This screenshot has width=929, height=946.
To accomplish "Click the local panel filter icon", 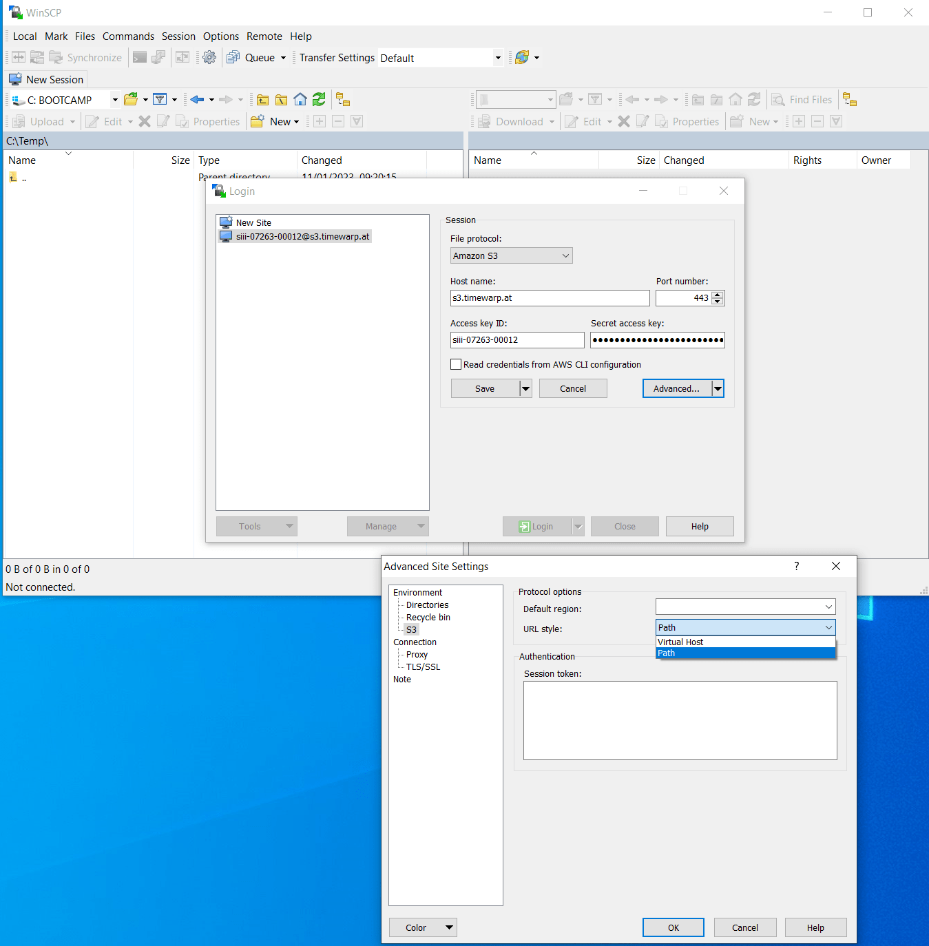I will pyautogui.click(x=159, y=99).
